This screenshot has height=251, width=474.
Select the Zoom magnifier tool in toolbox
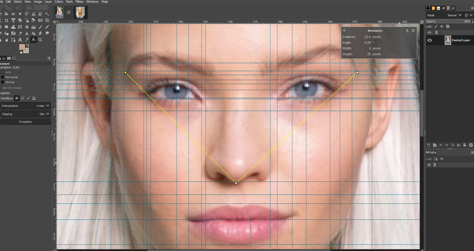[x=40, y=40]
